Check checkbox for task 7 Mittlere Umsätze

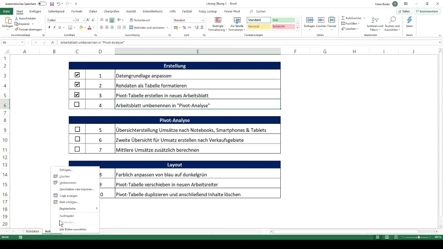77,149
